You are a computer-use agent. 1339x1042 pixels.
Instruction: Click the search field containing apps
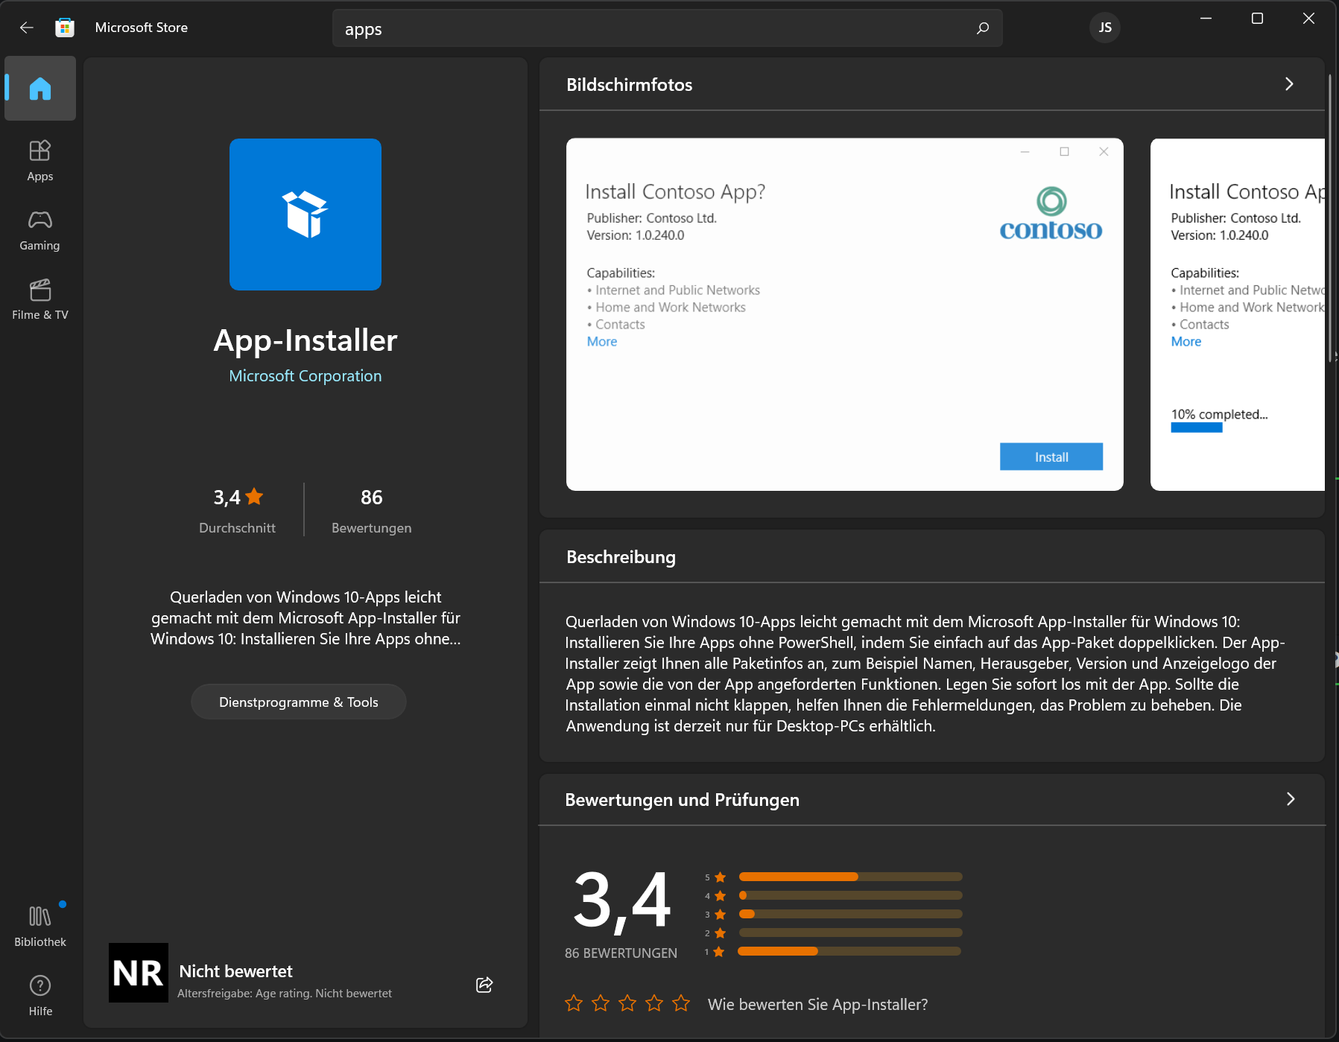tap(667, 28)
